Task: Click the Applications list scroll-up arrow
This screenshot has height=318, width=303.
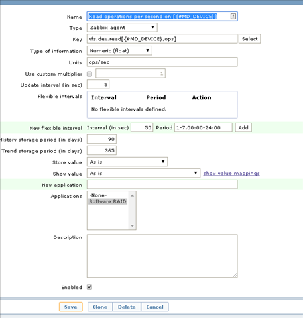Action: point(132,195)
